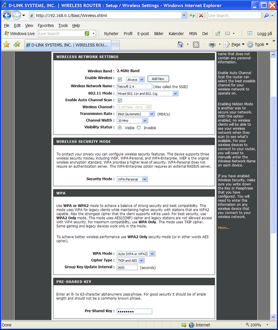Select the Invisible radio button

pos(138,127)
